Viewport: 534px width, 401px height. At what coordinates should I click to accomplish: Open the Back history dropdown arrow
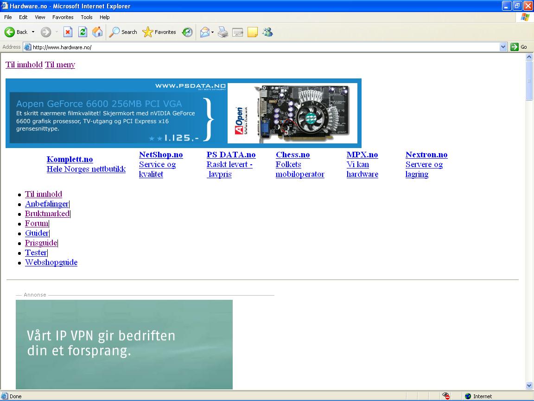pos(33,32)
